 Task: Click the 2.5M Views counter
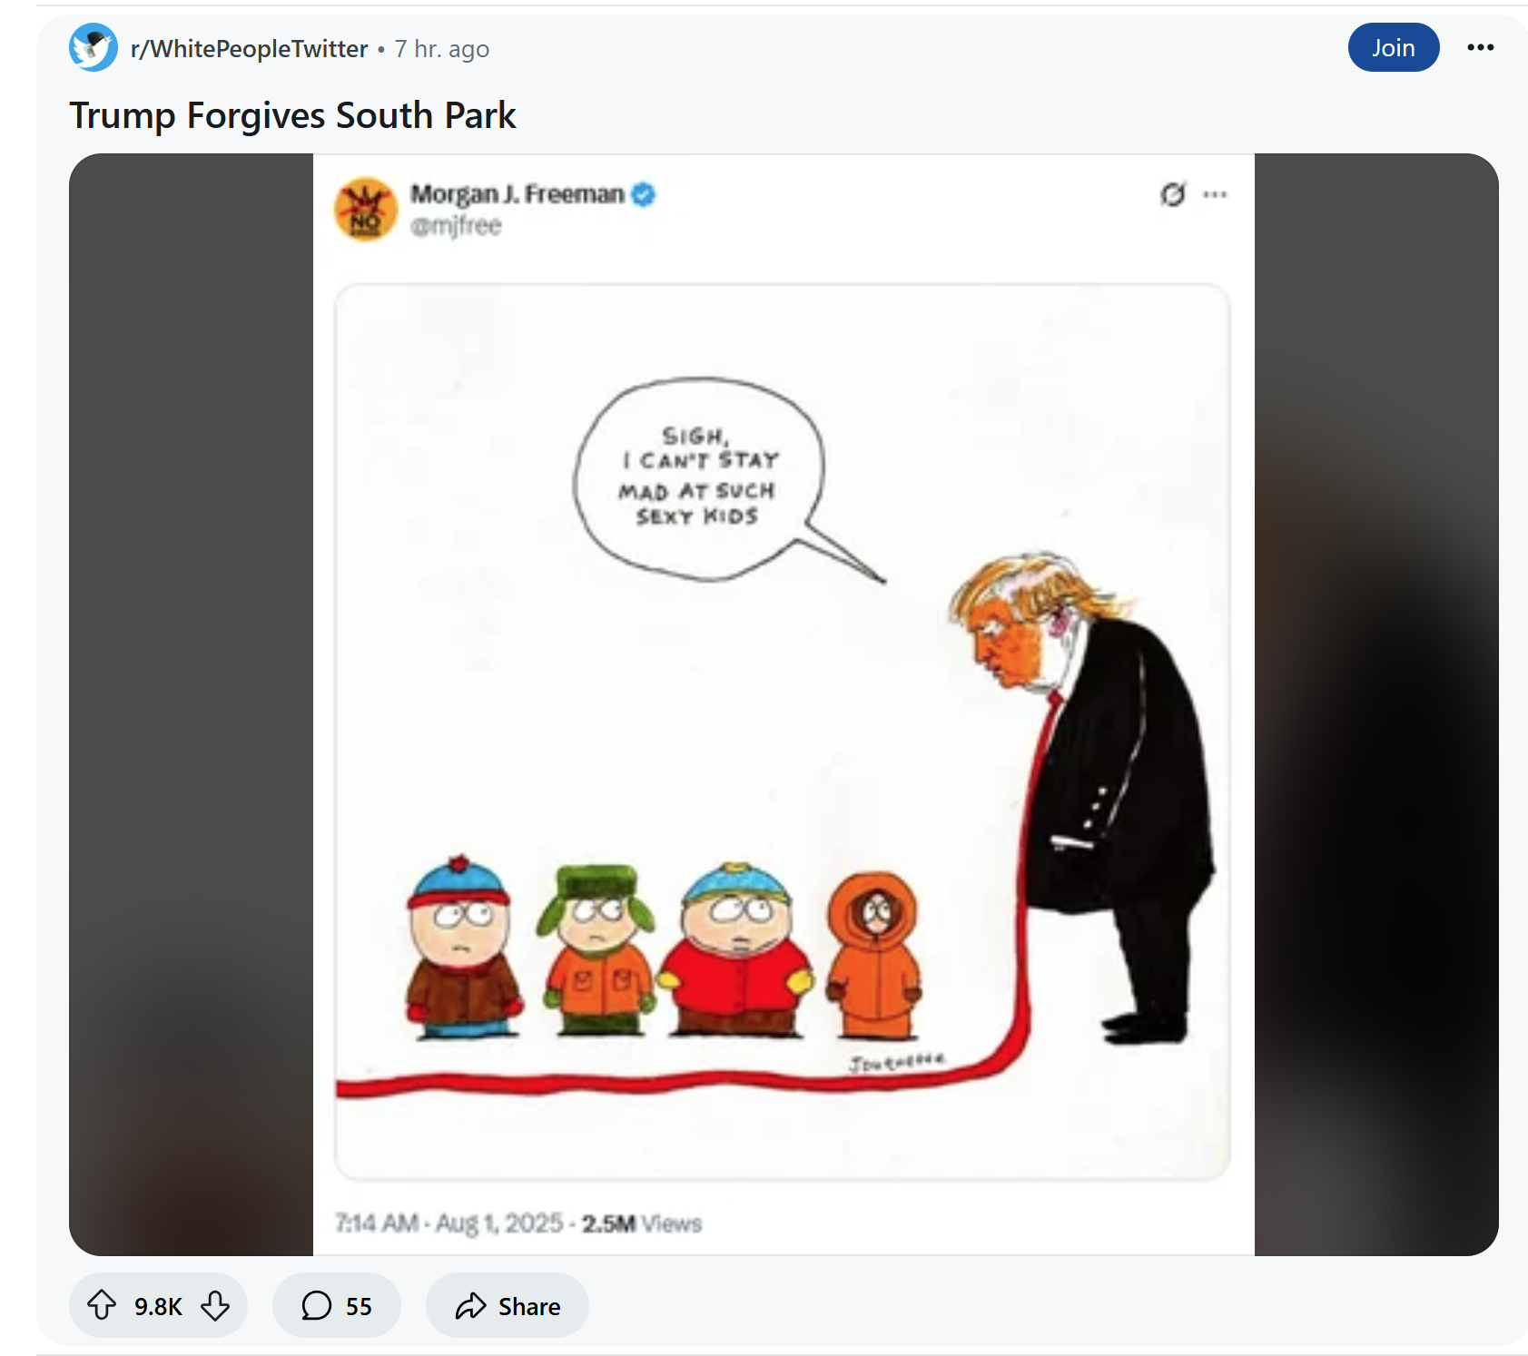coord(642,1223)
